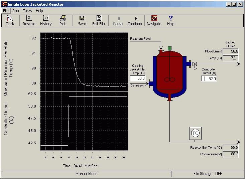Screen dimensions: 245x179
Task: Open the File menu
Action: (x=6, y=11)
